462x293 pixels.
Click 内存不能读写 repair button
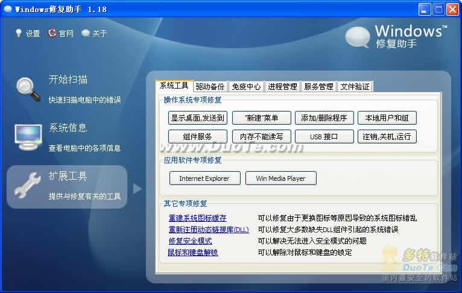coord(262,137)
